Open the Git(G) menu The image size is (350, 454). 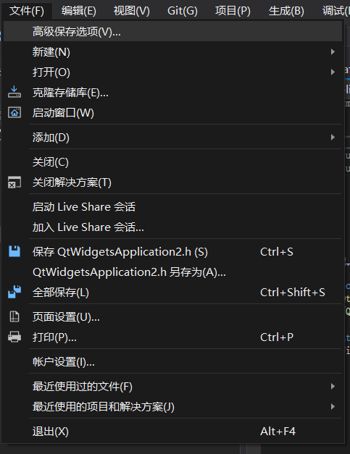pos(182,11)
